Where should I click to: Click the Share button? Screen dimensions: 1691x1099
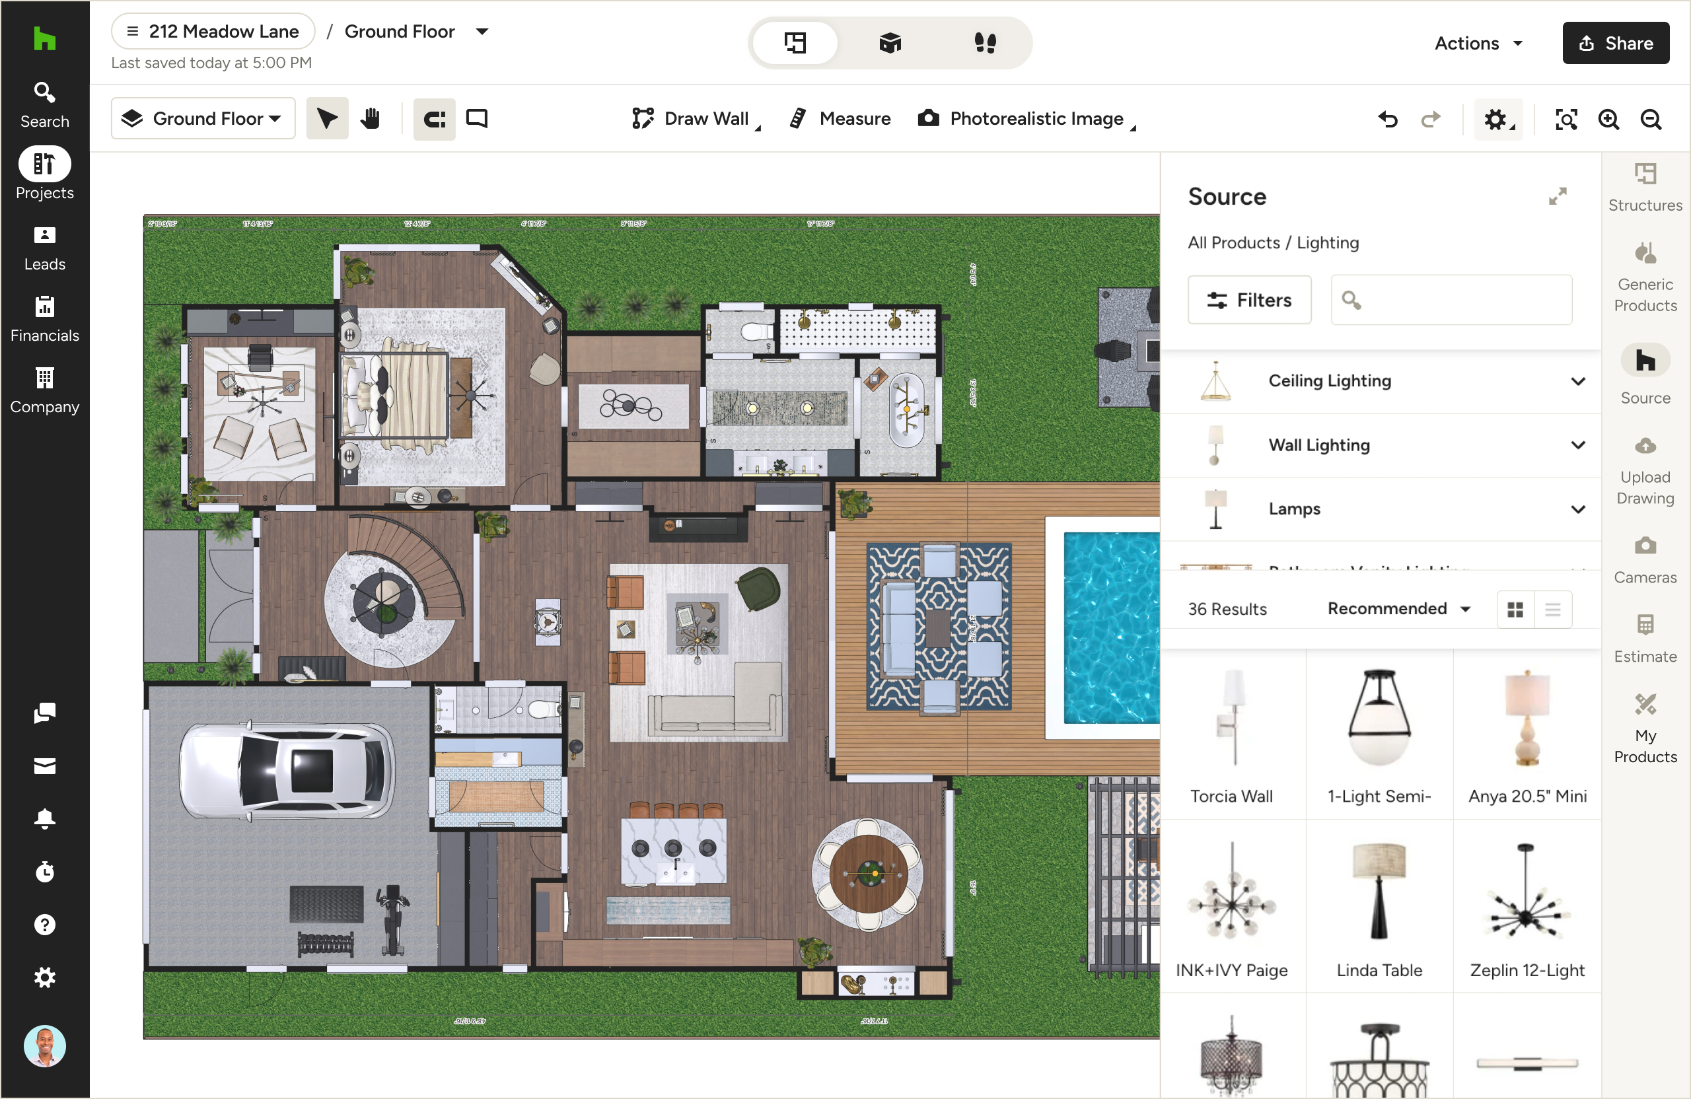click(1616, 43)
